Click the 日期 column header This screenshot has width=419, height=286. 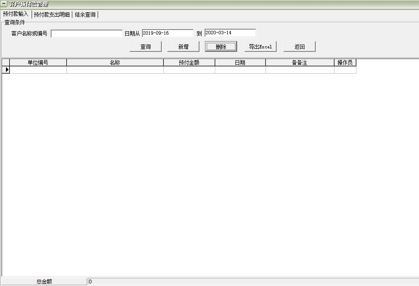click(240, 63)
